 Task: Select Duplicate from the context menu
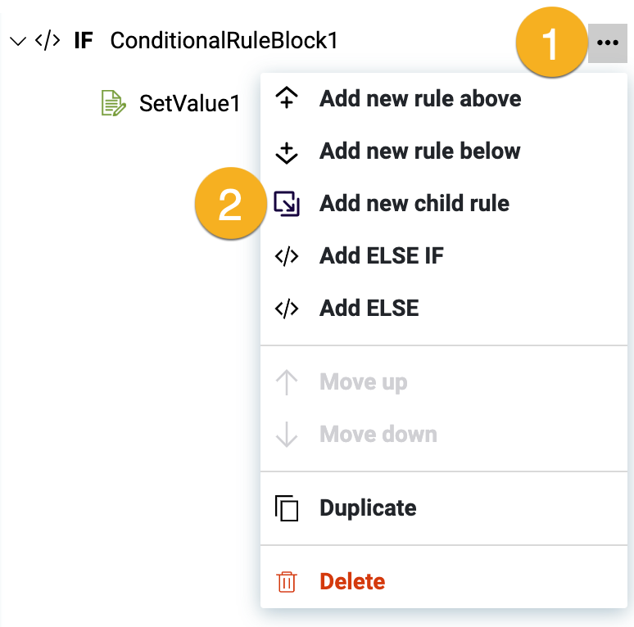point(368,508)
